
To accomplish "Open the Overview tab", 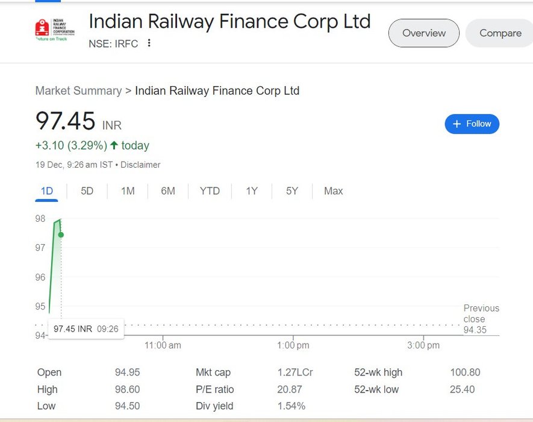I will [424, 33].
